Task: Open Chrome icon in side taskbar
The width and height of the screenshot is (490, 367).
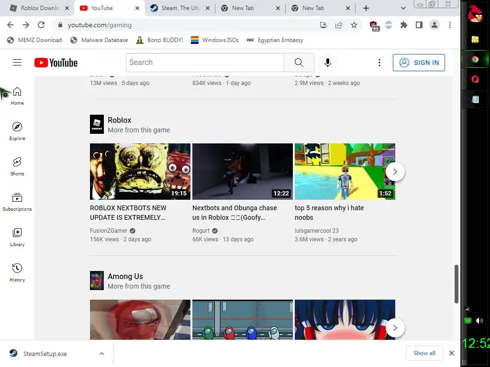Action: click(x=475, y=59)
